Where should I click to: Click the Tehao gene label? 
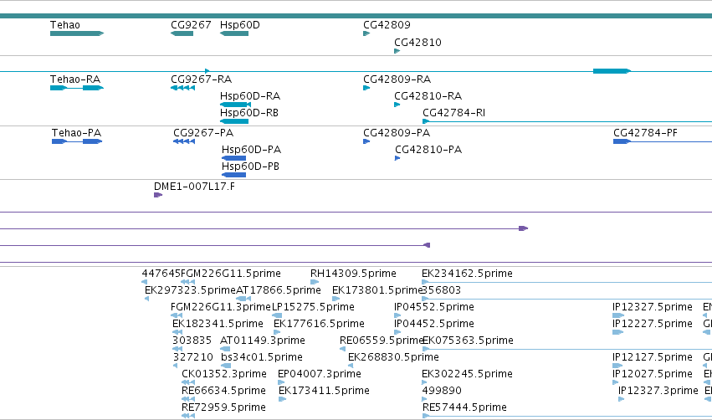click(x=65, y=25)
